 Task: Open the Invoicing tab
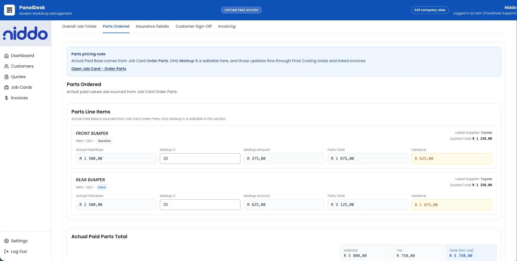point(227,26)
